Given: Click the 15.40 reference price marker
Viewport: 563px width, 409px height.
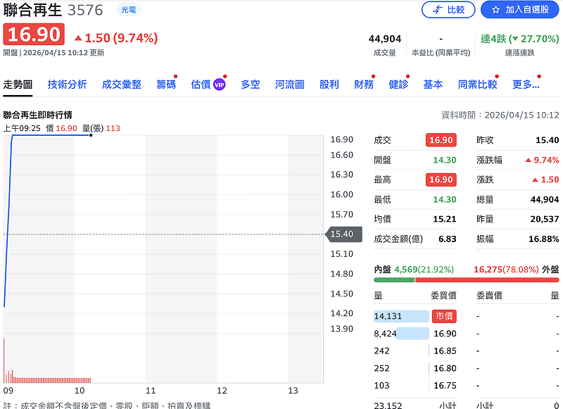Looking at the screenshot, I should pos(343,234).
